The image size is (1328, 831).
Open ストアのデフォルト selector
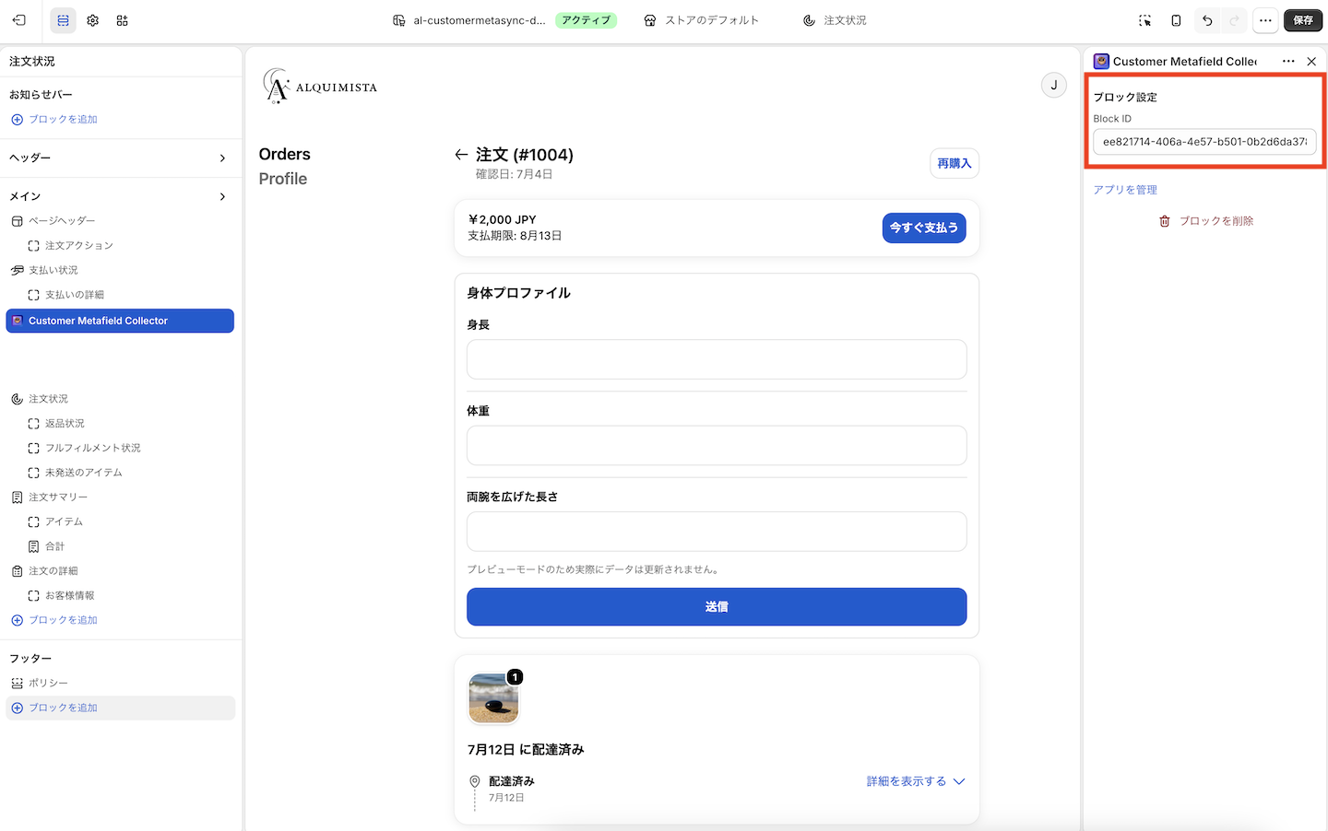702,20
